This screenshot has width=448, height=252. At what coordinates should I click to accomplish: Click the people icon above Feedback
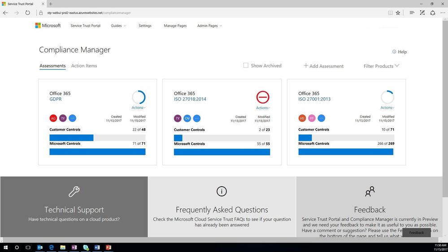(x=370, y=191)
